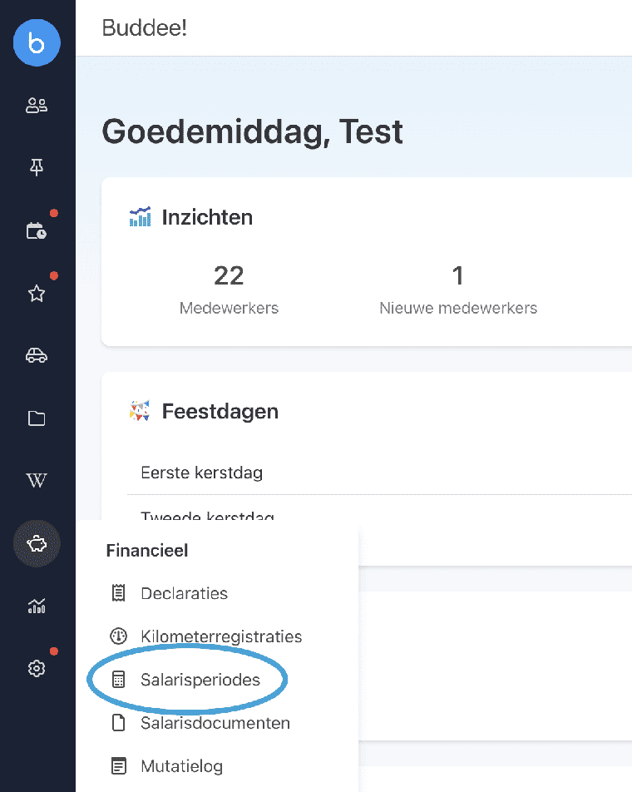Click the Medewerkers label

pos(229,308)
